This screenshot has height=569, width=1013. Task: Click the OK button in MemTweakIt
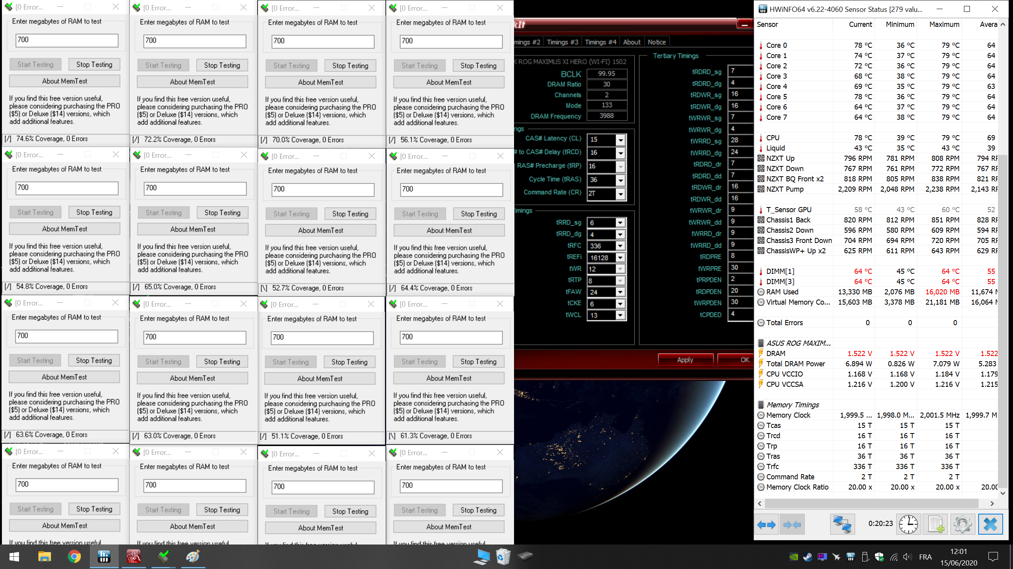point(736,360)
